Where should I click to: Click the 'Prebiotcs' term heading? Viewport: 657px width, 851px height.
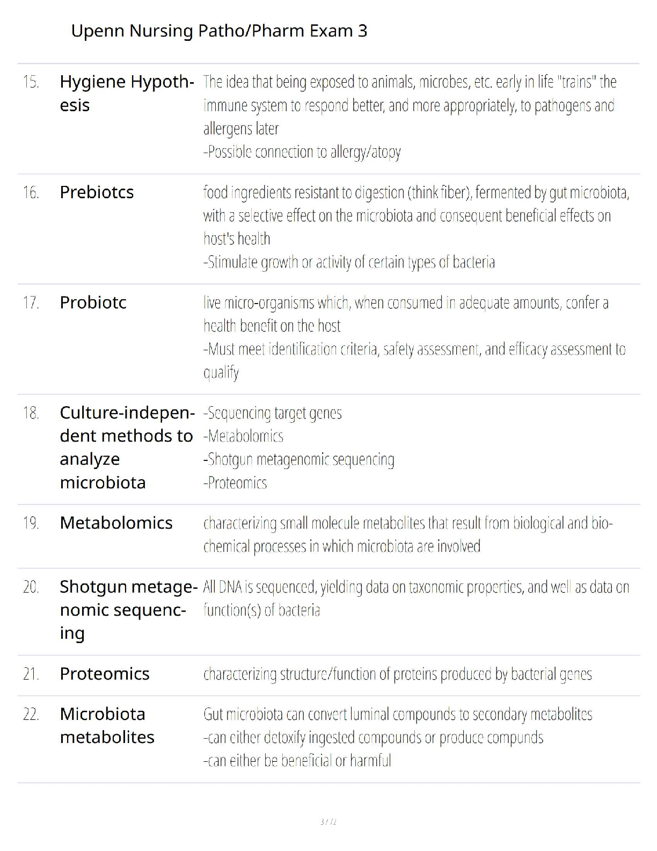97,192
